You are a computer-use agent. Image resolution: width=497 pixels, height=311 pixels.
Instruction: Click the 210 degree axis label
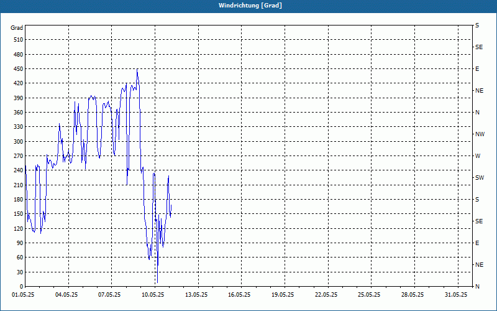18,185
